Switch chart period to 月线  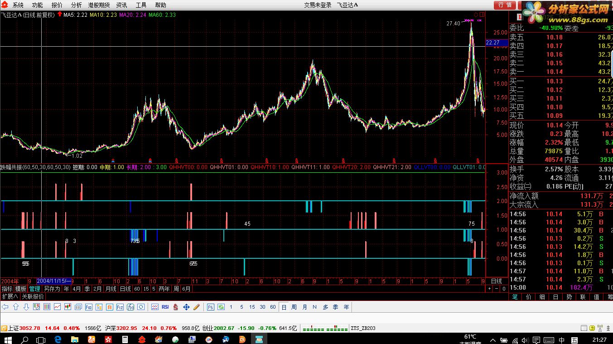point(111,289)
